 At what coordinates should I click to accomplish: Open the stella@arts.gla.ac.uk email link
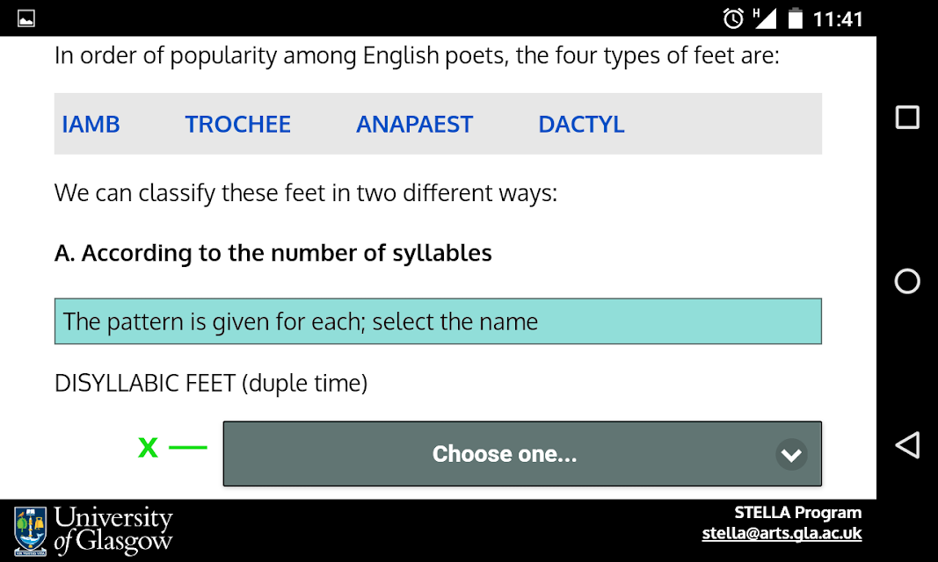coord(782,533)
